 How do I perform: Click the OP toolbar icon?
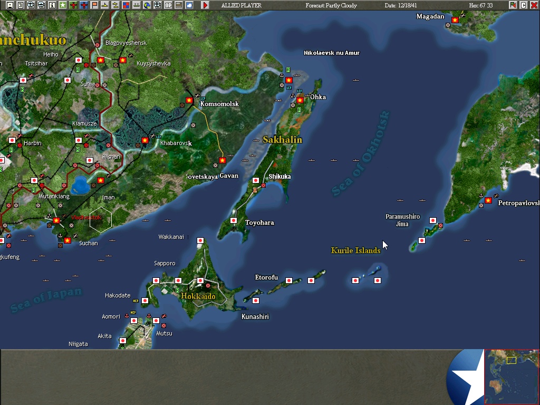tap(168, 5)
